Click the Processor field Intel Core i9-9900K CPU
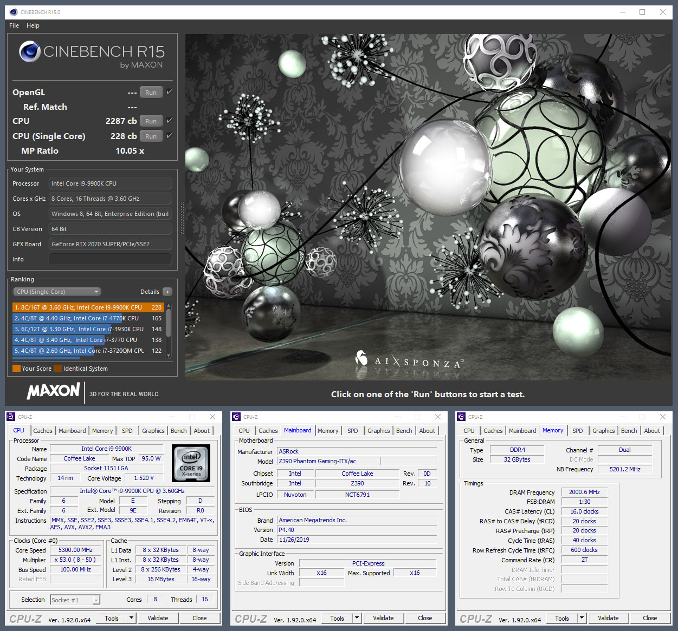This screenshot has width=678, height=631. tap(111, 183)
